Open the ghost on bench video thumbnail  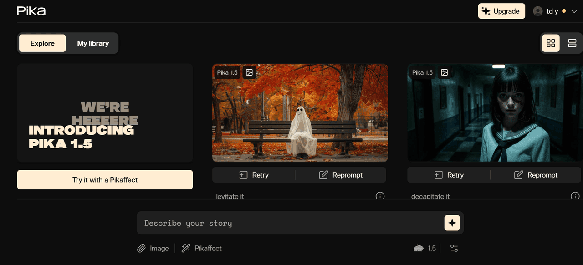point(300,113)
